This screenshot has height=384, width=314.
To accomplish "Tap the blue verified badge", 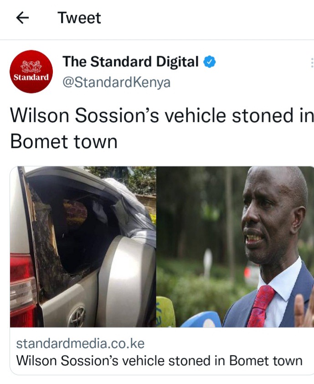I will pyautogui.click(x=210, y=62).
